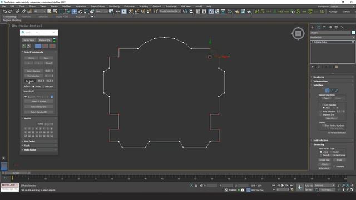Enable the Segment End checkbox

coord(320,114)
